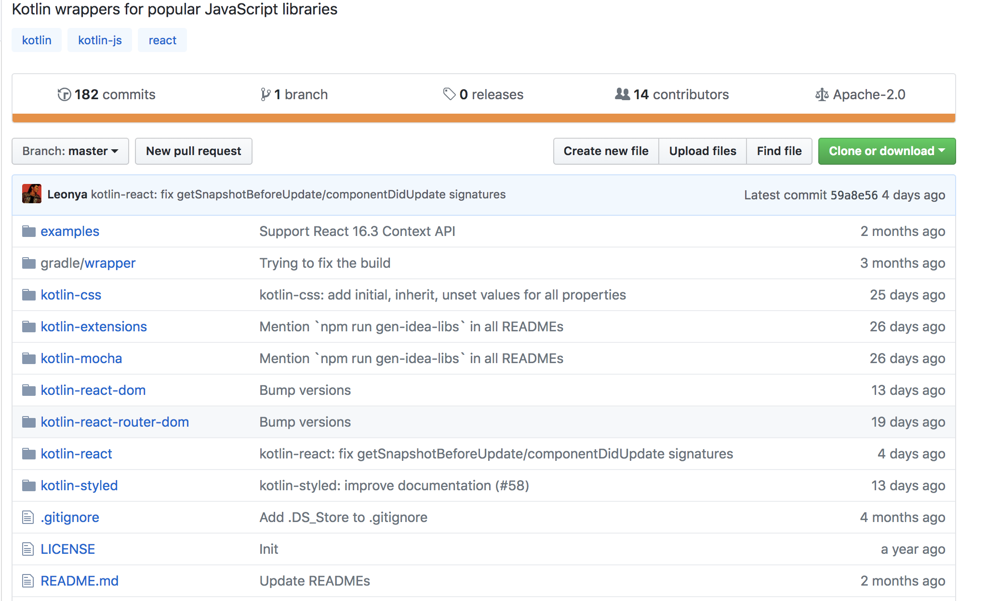Viewport: 986px width, 601px height.
Task: Select the react topic tag
Action: 162,40
